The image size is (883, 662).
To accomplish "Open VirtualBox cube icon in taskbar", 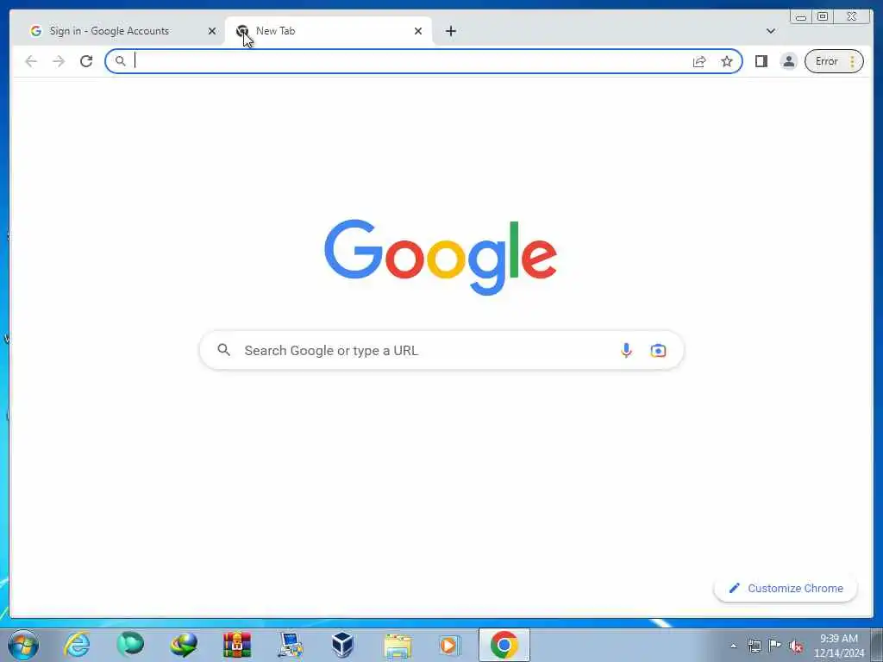I will coord(342,645).
